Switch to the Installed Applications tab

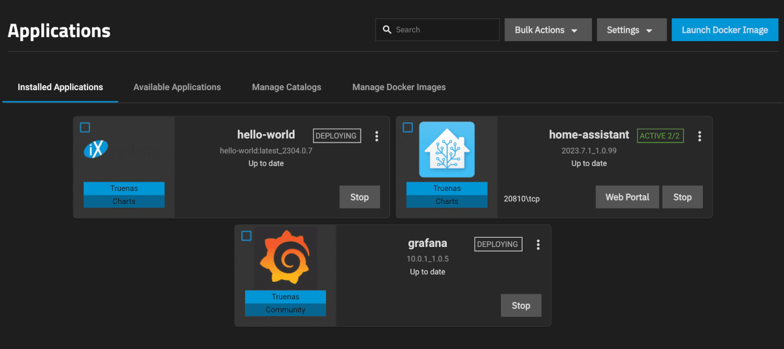[x=60, y=87]
